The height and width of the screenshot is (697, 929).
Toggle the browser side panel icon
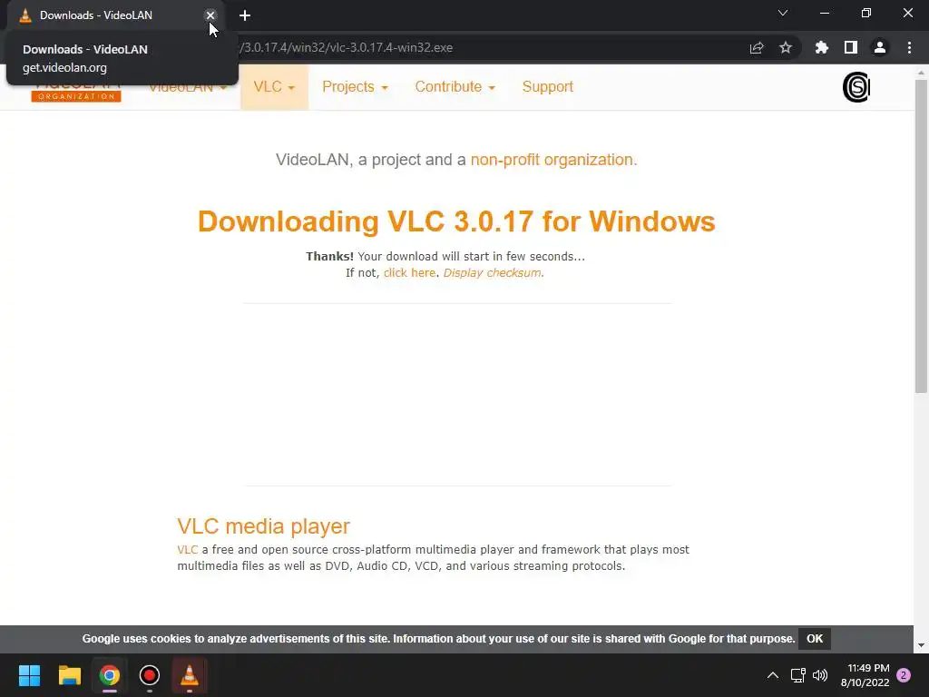tap(851, 47)
